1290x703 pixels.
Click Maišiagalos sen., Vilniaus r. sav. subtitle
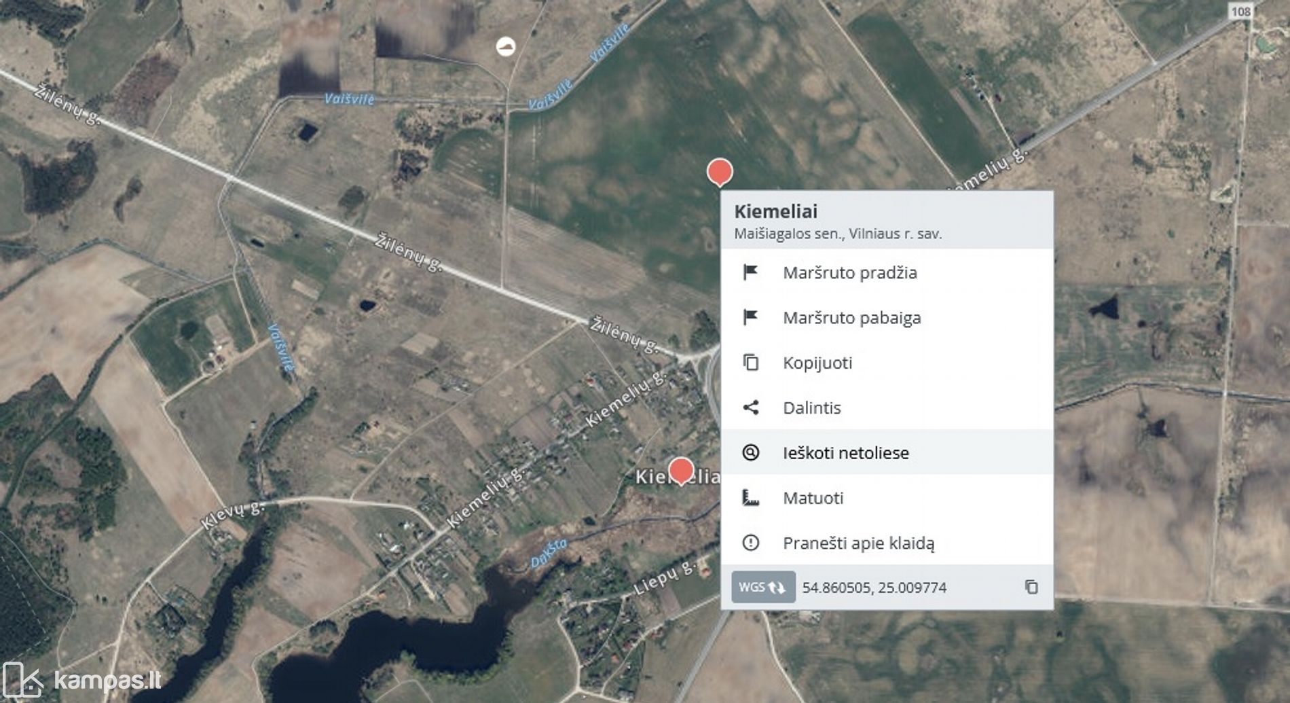(838, 234)
